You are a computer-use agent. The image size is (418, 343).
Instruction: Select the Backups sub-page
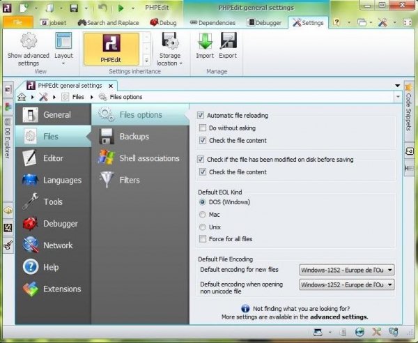140,137
